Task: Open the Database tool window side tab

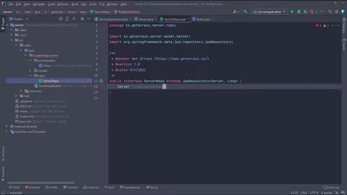Action: [x=344, y=26]
